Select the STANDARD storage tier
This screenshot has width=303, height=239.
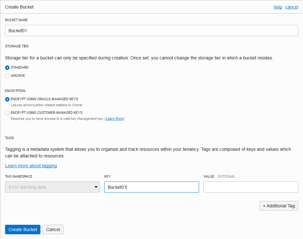[x=7, y=67]
